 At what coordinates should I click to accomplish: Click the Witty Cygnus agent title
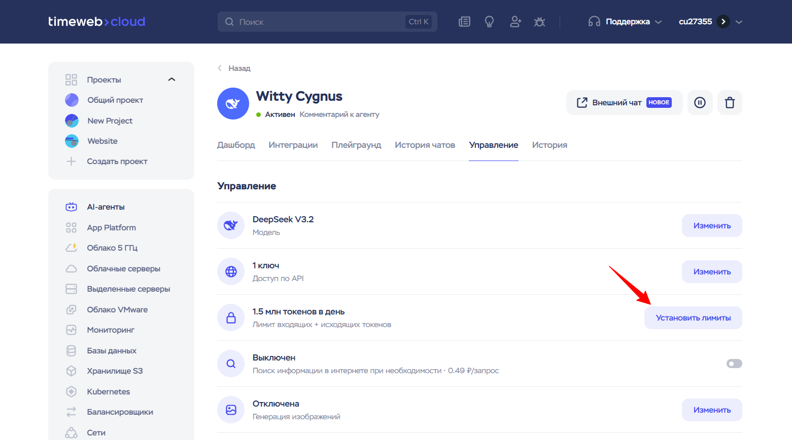299,96
